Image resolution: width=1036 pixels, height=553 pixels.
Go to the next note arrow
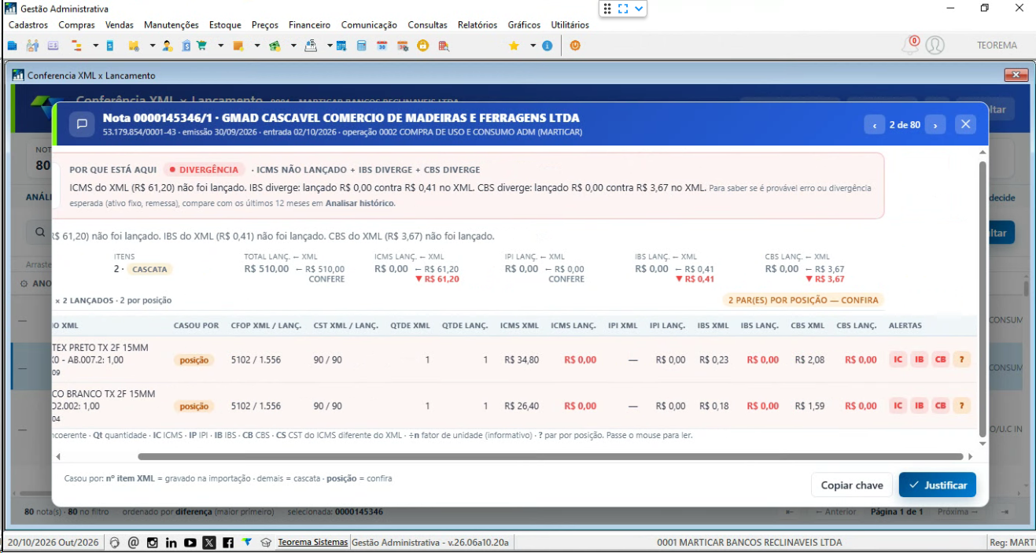coord(935,124)
